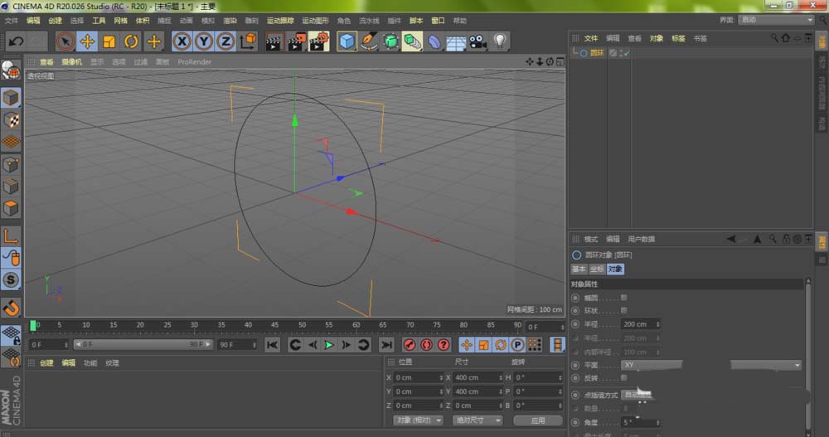The height and width of the screenshot is (437, 829).
Task: Open the 对象 (相对) coordinate dropdown
Action: tap(419, 420)
